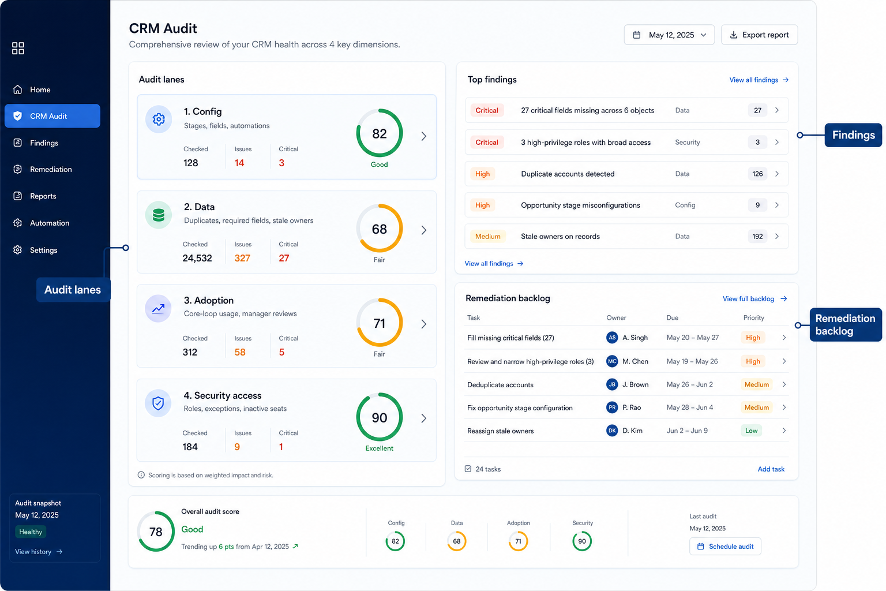Image resolution: width=886 pixels, height=591 pixels.
Task: Click the trending up arrow icon
Action: [295, 546]
